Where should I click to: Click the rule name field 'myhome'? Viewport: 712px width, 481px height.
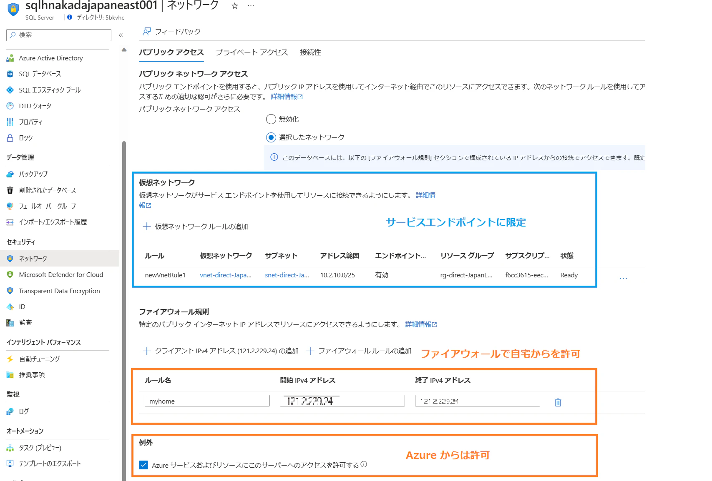(x=207, y=401)
